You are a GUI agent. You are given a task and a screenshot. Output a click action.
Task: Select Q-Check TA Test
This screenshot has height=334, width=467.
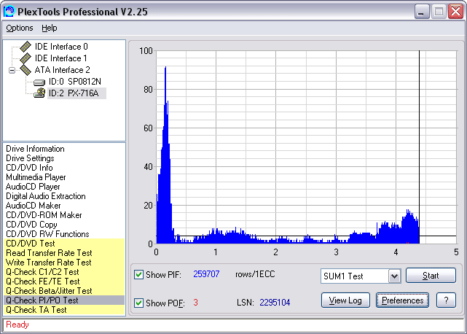point(64,310)
